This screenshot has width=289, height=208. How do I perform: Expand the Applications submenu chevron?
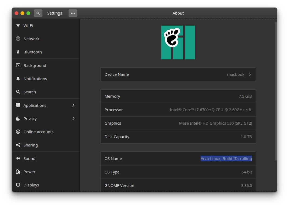pyautogui.click(x=73, y=105)
